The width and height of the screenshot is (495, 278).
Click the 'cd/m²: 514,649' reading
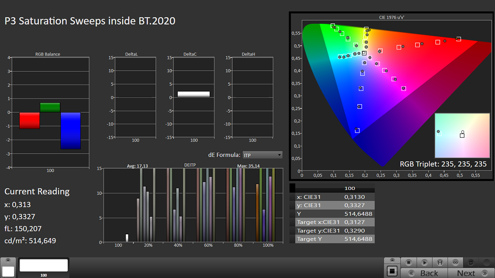coord(30,240)
